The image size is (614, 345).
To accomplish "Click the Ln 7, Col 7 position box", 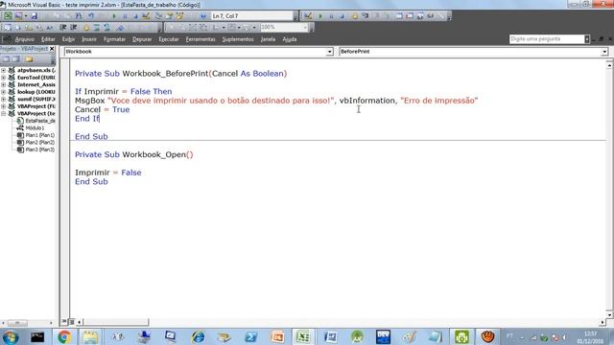I will tap(253, 16).
